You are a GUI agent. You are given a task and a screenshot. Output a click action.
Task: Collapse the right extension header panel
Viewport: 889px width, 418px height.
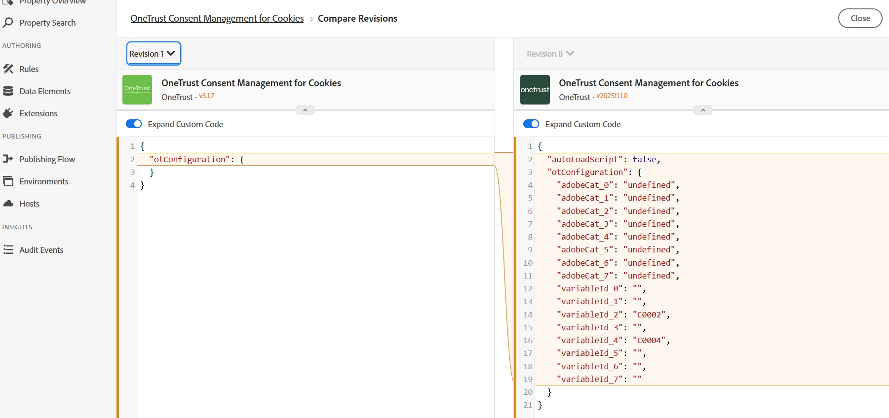[x=702, y=110]
